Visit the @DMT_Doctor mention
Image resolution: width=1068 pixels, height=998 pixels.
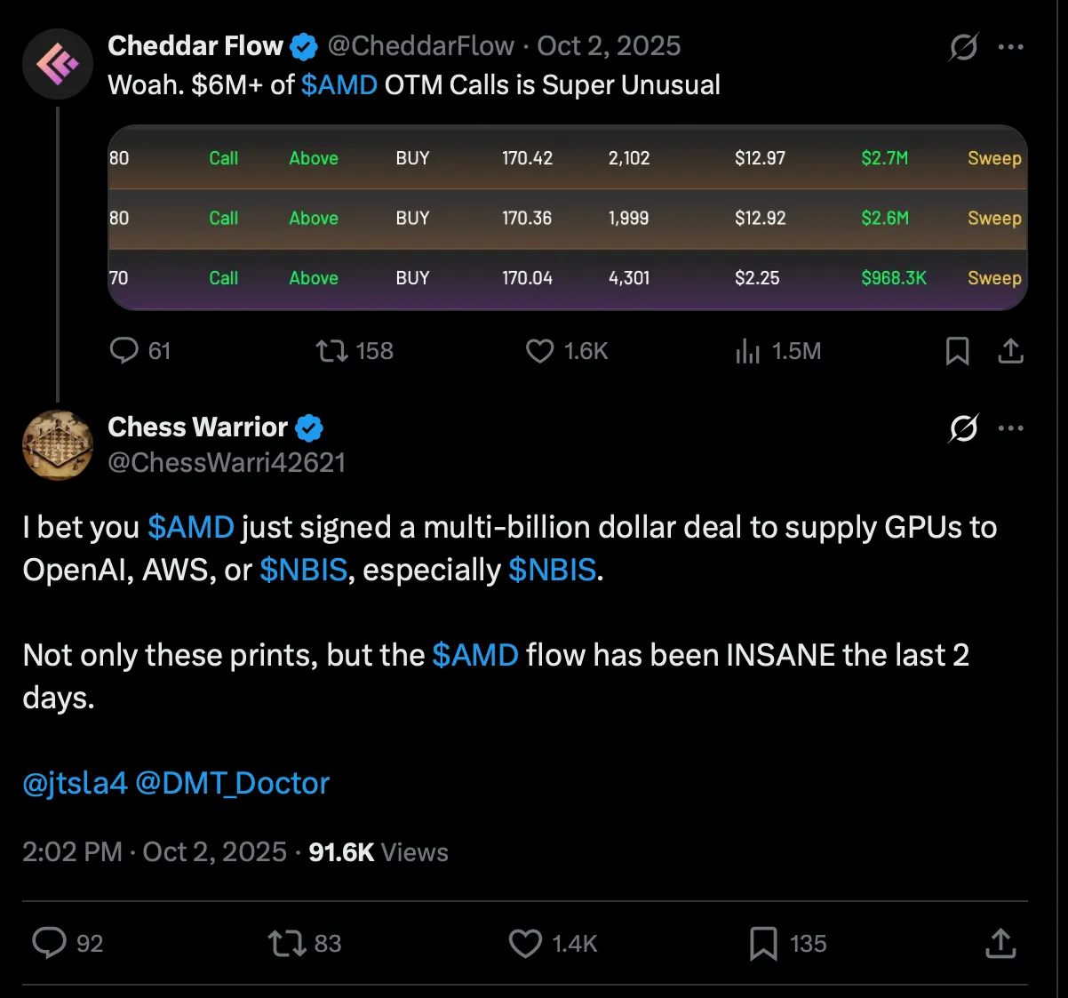coord(234,783)
